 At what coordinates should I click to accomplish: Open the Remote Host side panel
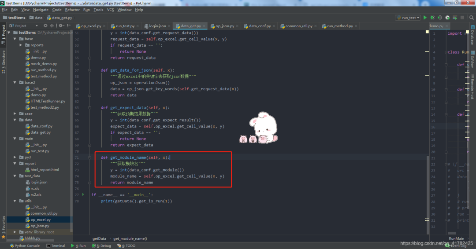pos(472,86)
